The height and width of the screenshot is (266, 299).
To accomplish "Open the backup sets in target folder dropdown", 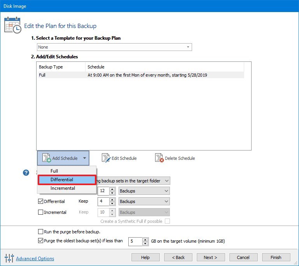I will (x=133, y=181).
